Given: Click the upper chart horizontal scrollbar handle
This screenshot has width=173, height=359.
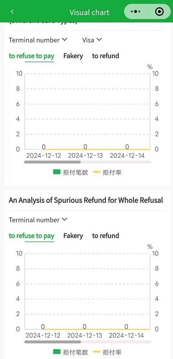Looking at the screenshot, I should [53, 162].
